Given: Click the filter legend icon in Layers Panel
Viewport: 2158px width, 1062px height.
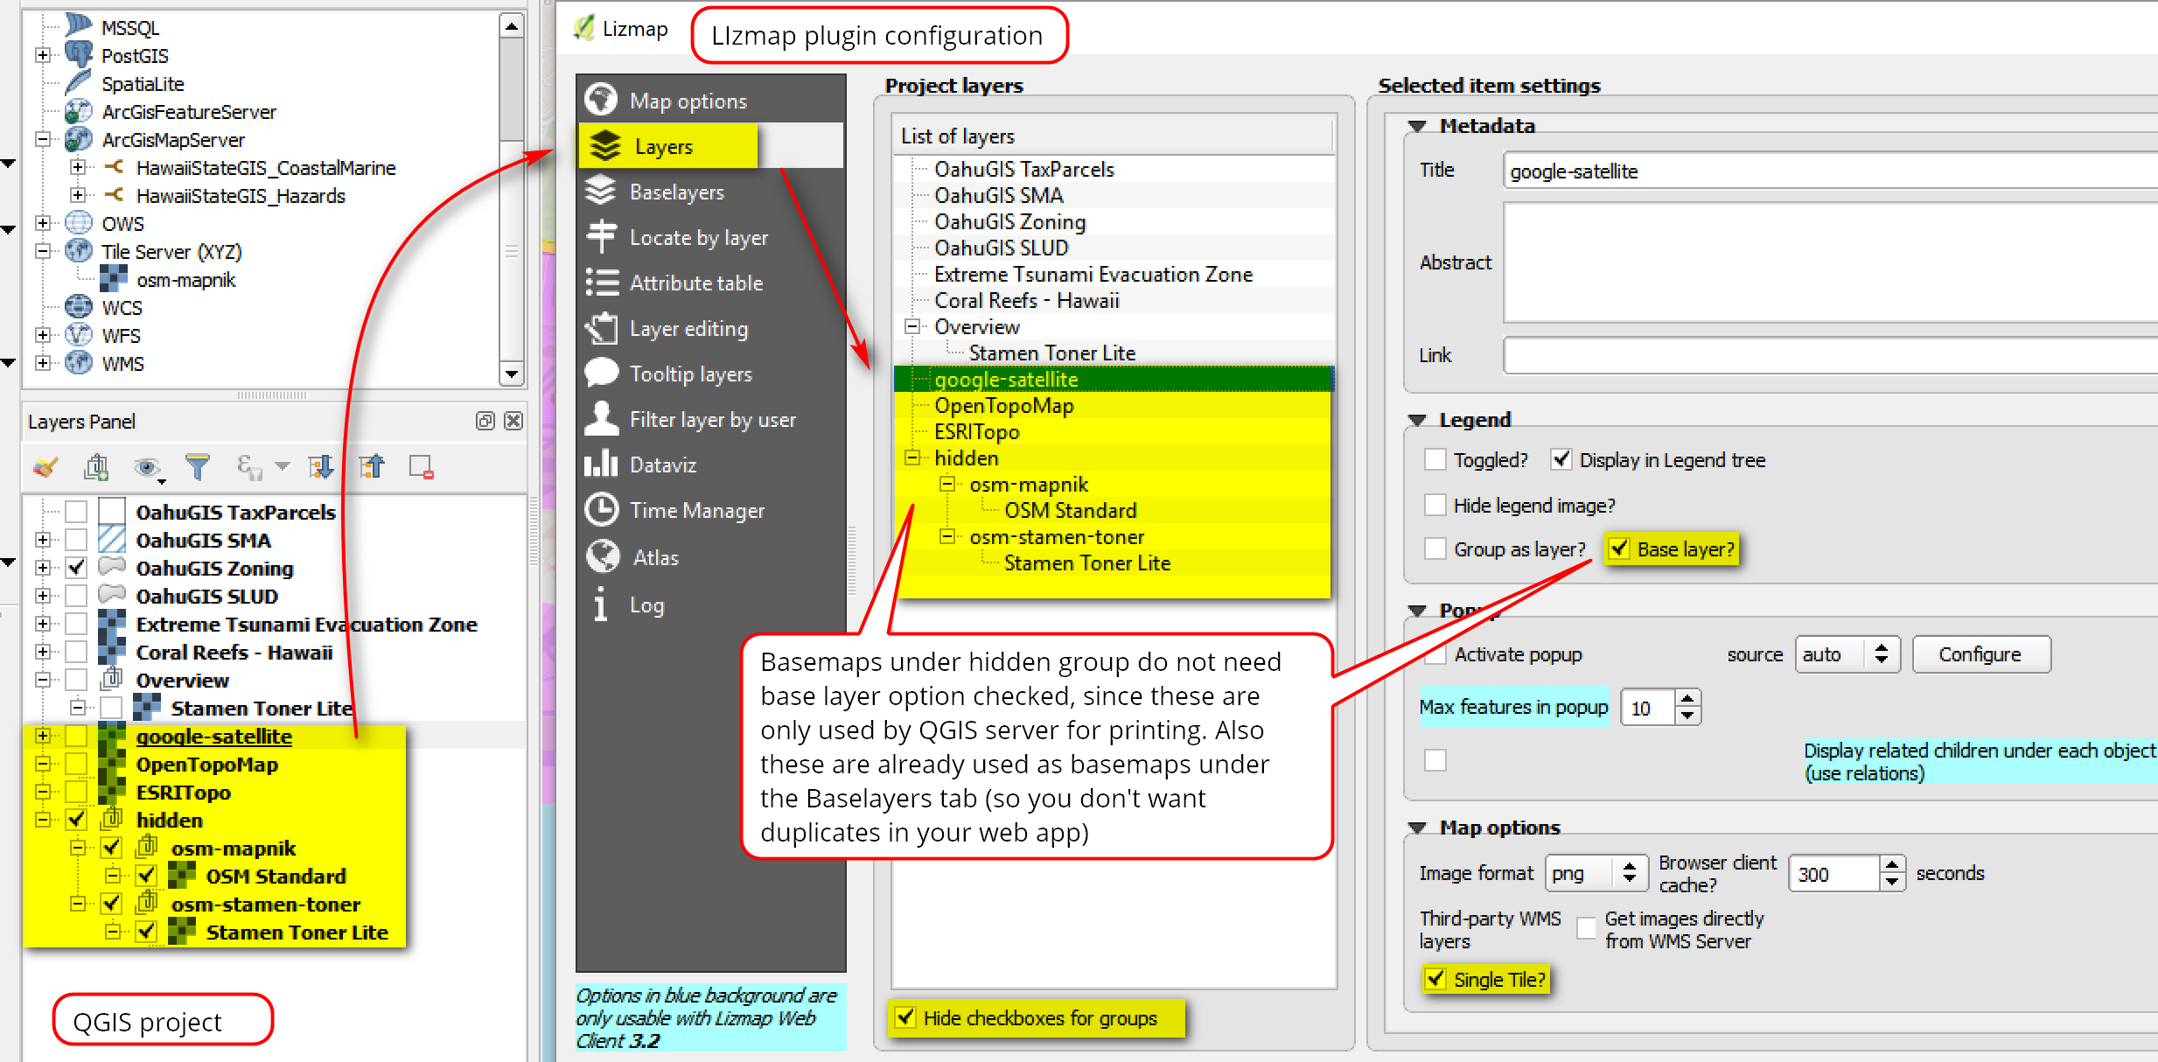Looking at the screenshot, I should (x=198, y=467).
